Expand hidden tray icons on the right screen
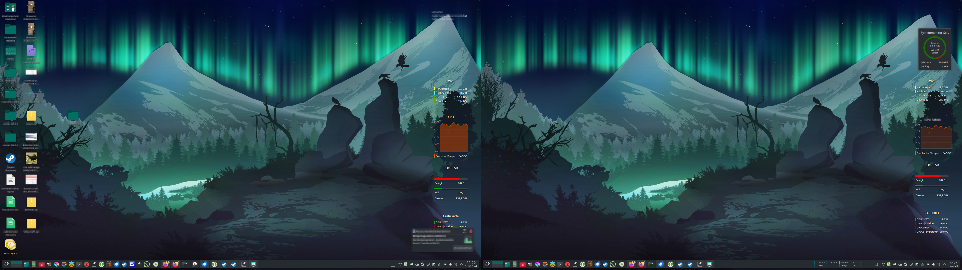 pyautogui.click(x=944, y=264)
